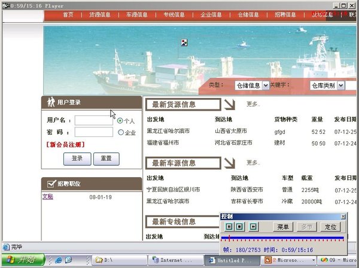Close the 控制 floating panel
Screen dimensions: 359x268
(343, 217)
